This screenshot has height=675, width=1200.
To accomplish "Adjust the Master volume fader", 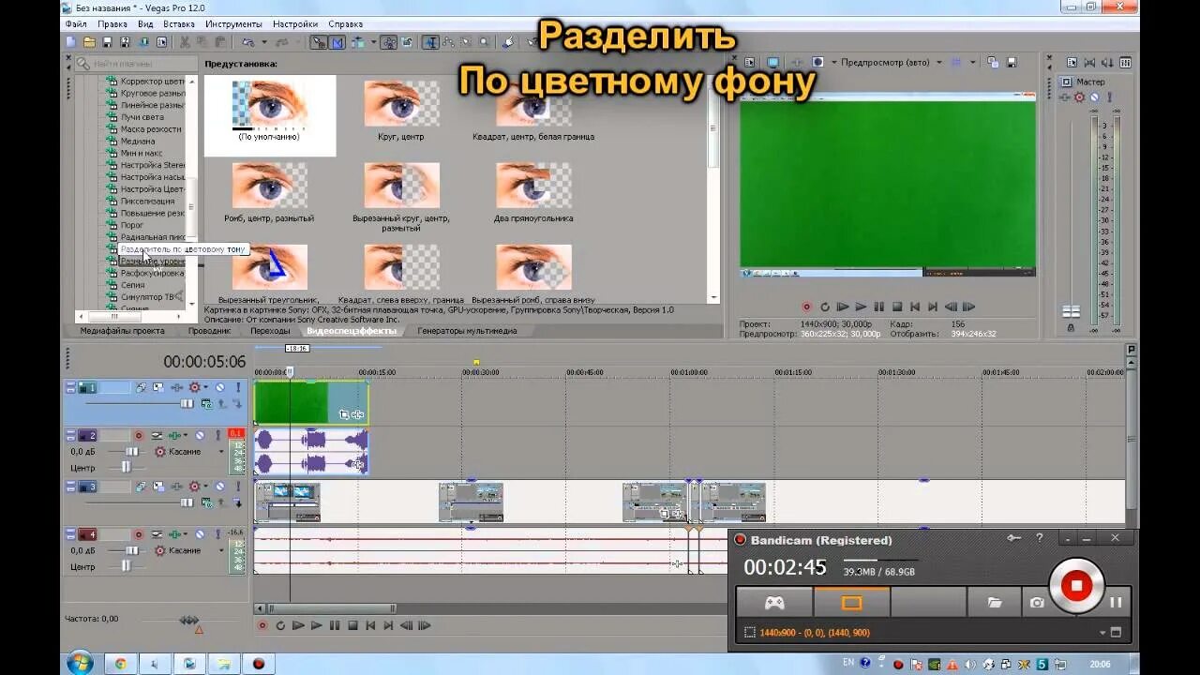I will coord(1071,311).
